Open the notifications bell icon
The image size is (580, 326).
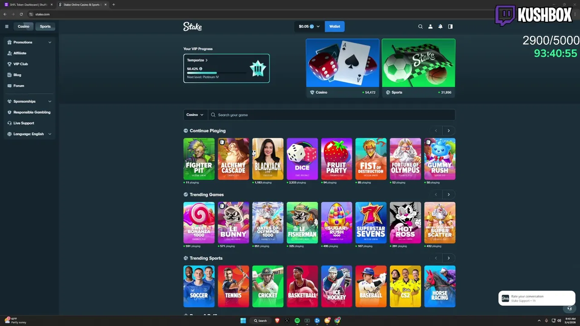440,26
